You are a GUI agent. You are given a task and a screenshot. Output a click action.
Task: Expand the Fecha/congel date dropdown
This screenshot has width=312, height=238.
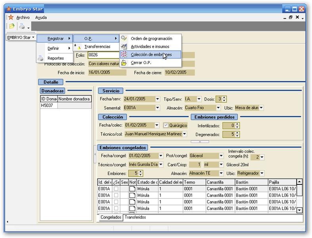click(161, 155)
